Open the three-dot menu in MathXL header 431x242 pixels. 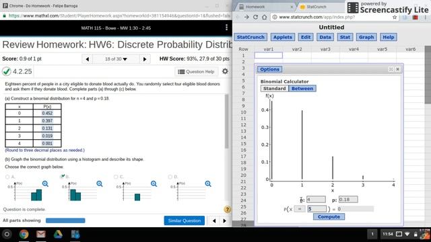pos(226,27)
